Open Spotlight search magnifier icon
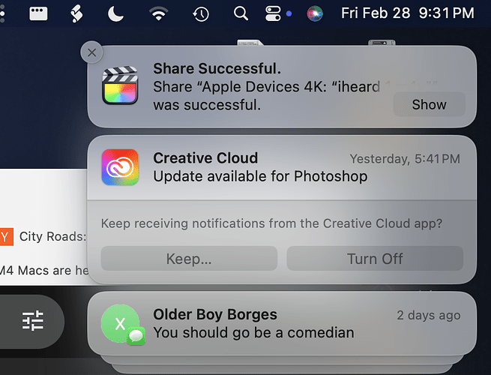Viewport: 491px width, 375px height. coord(241,13)
